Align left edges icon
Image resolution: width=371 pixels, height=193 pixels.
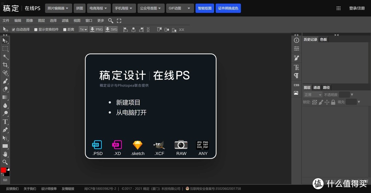[x=126, y=30]
